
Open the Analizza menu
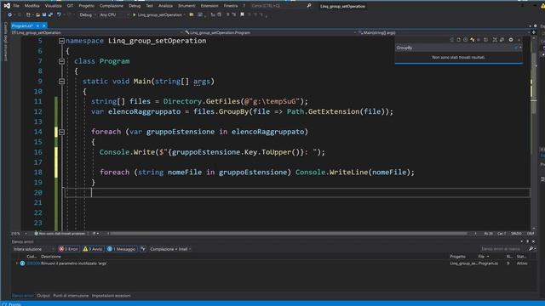[165, 6]
